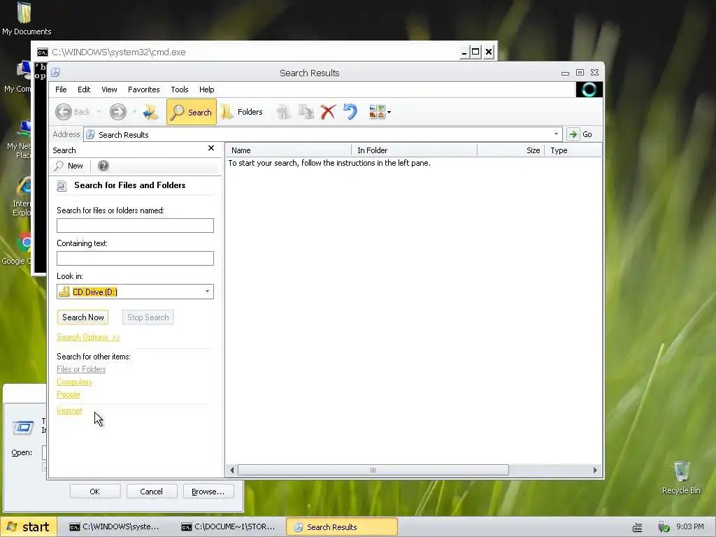Click the taskbar clock 9:03 PM
Screen dimensions: 716x537
(x=690, y=527)
